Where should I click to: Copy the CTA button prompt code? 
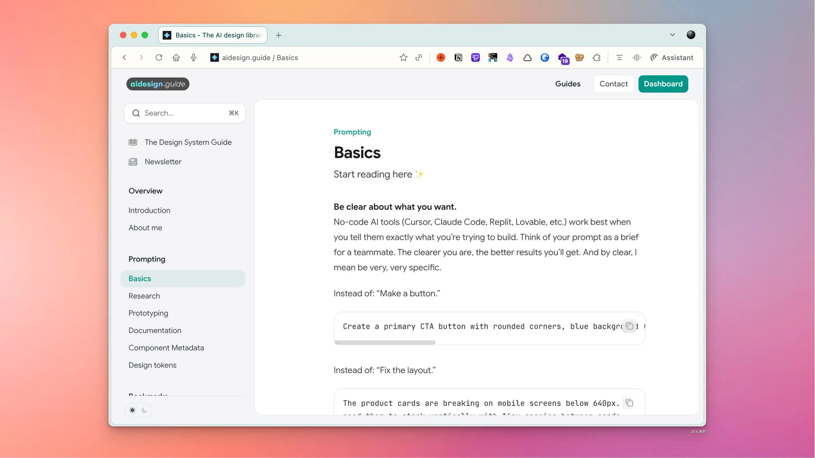[629, 326]
